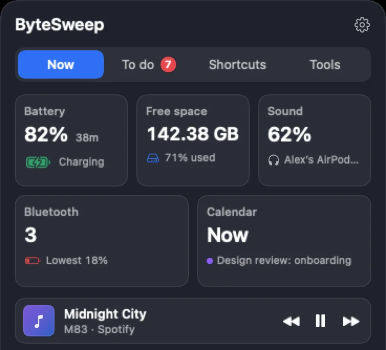The width and height of the screenshot is (386, 350).
Task: Click the purple calendar event dot
Action: coord(210,261)
